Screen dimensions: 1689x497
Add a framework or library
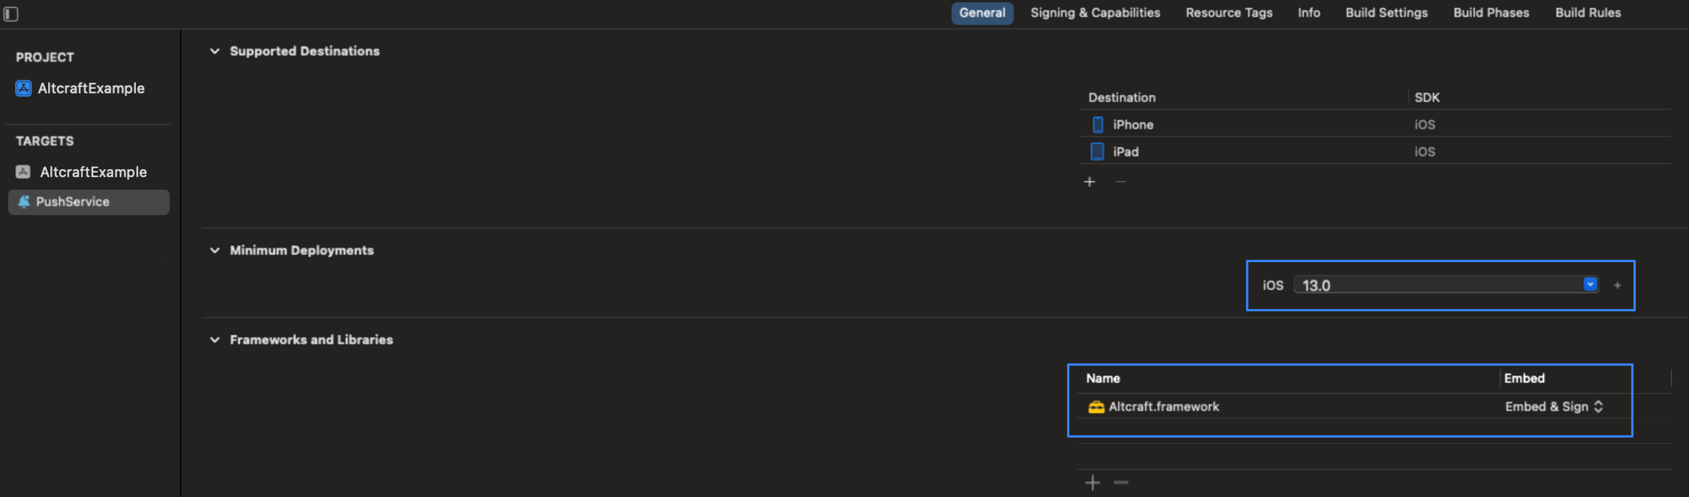click(1093, 483)
